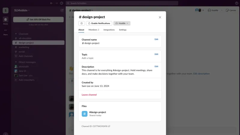Open the Members 3 tab
This screenshot has height=135, width=240.
94,30
